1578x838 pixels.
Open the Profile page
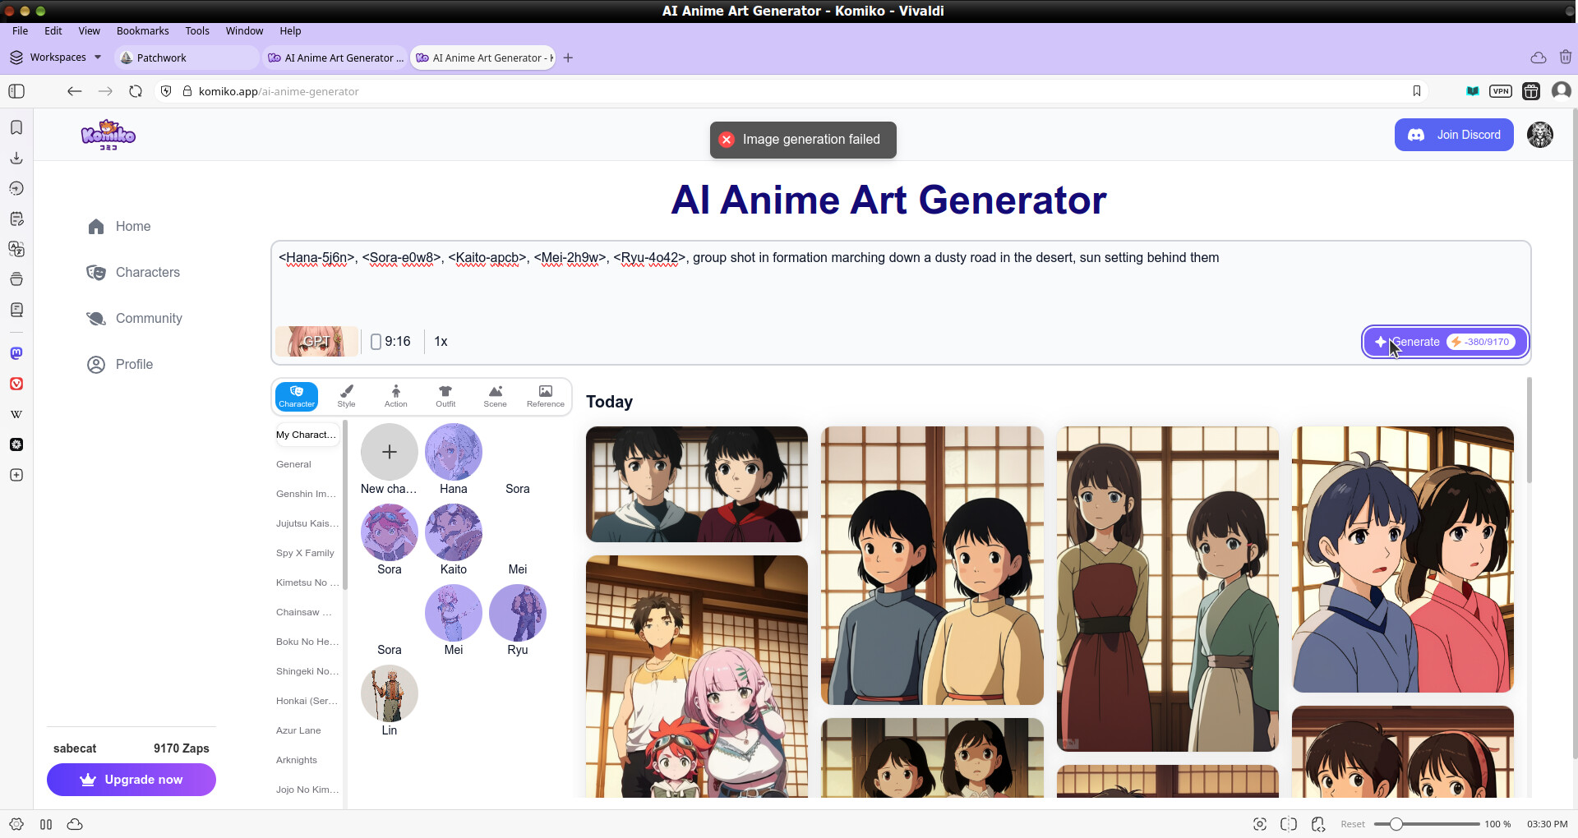[121, 365]
